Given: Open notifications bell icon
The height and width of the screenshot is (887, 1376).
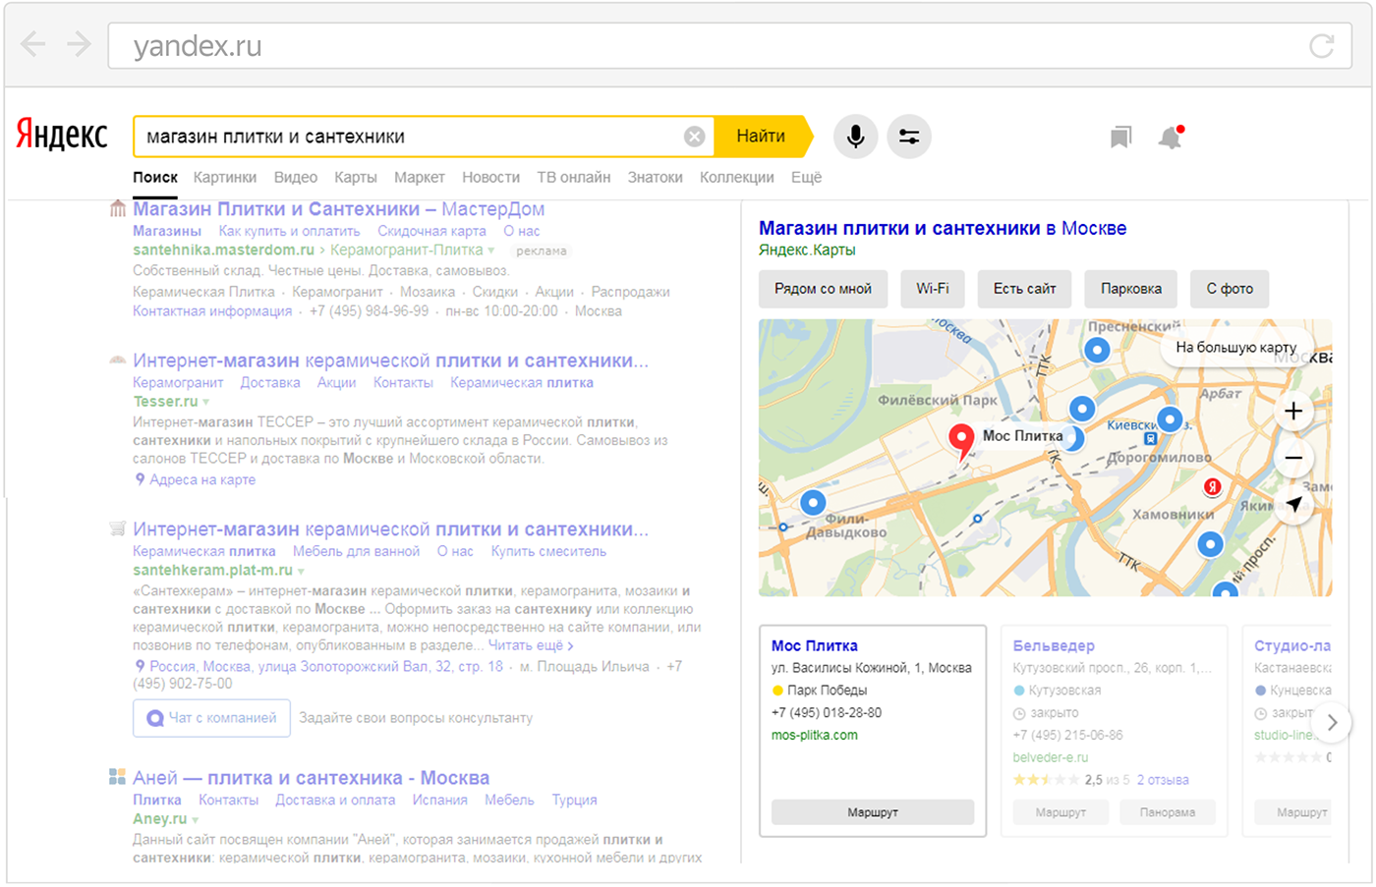Looking at the screenshot, I should [x=1170, y=138].
